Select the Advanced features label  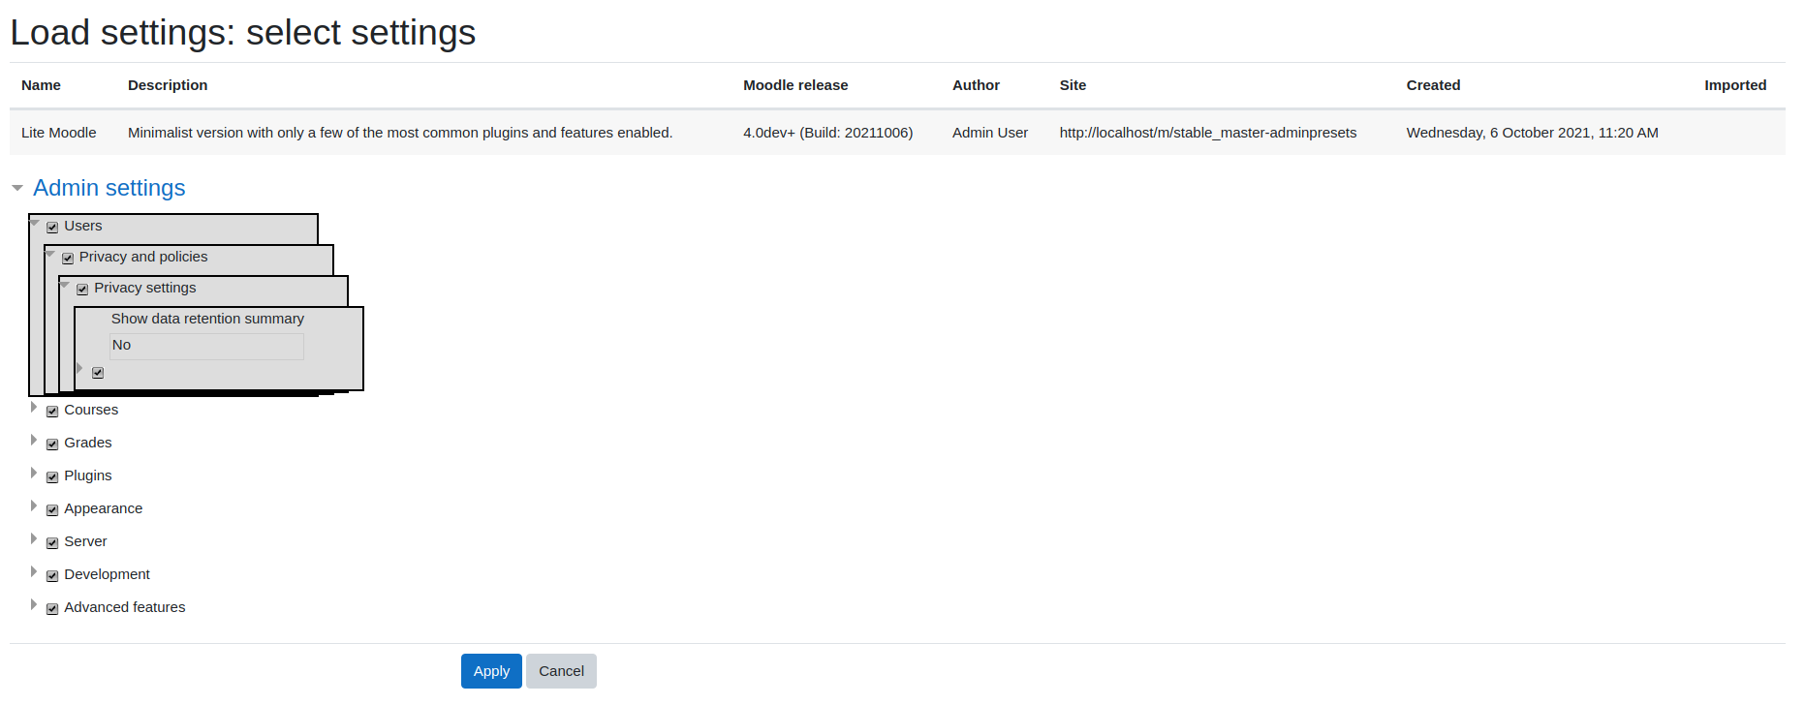tap(125, 607)
